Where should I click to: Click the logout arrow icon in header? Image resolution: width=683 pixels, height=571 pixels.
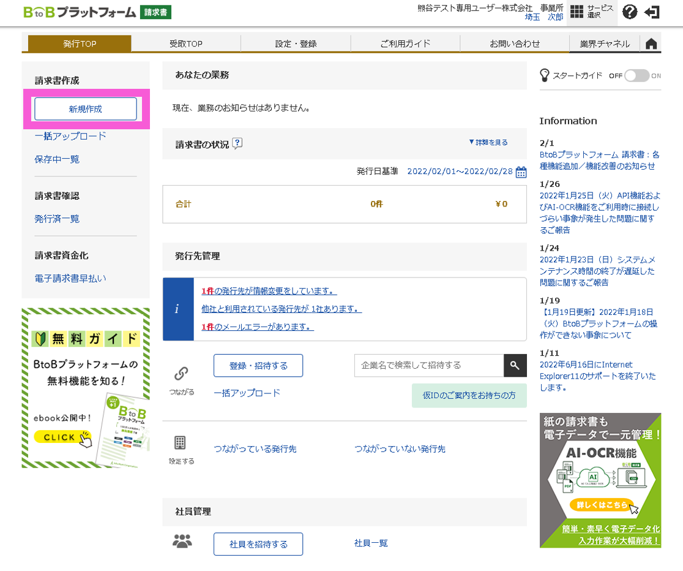click(652, 12)
